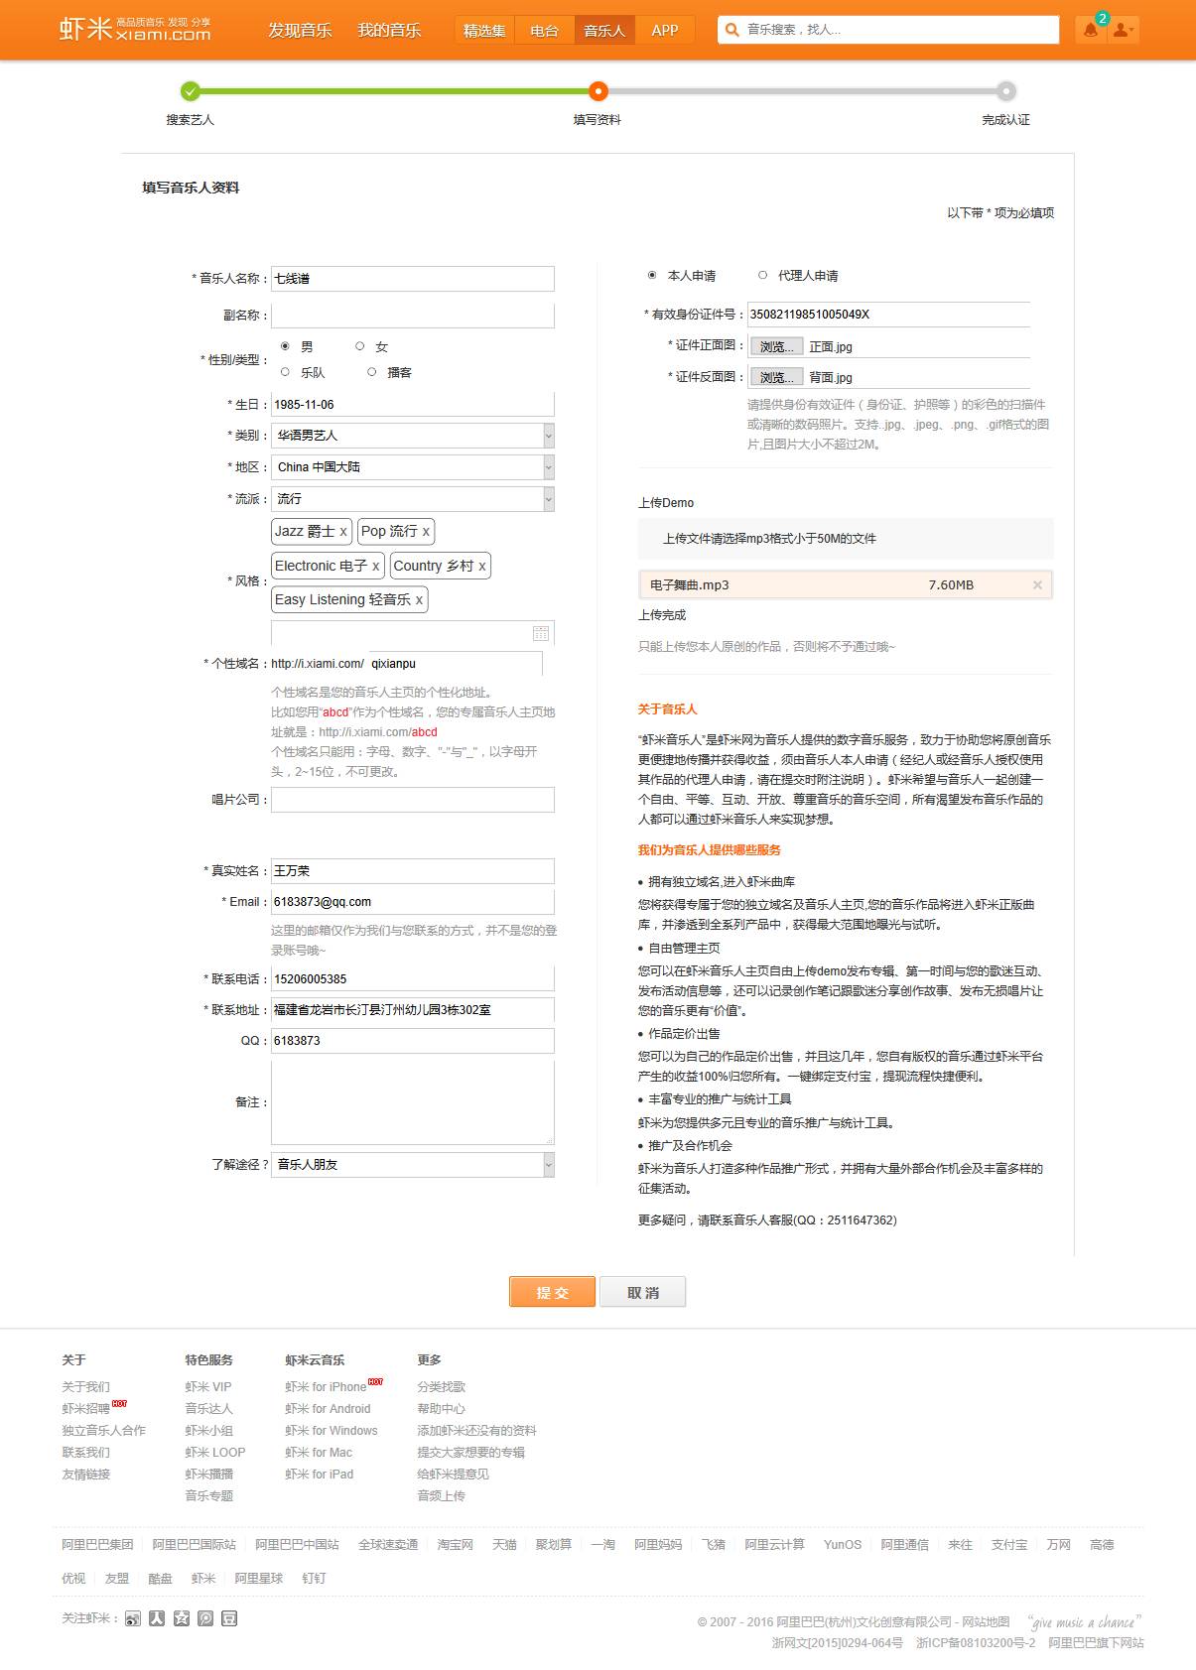Click the 备注 text area
Screen dimensions: 1196x1670
tap(413, 1102)
